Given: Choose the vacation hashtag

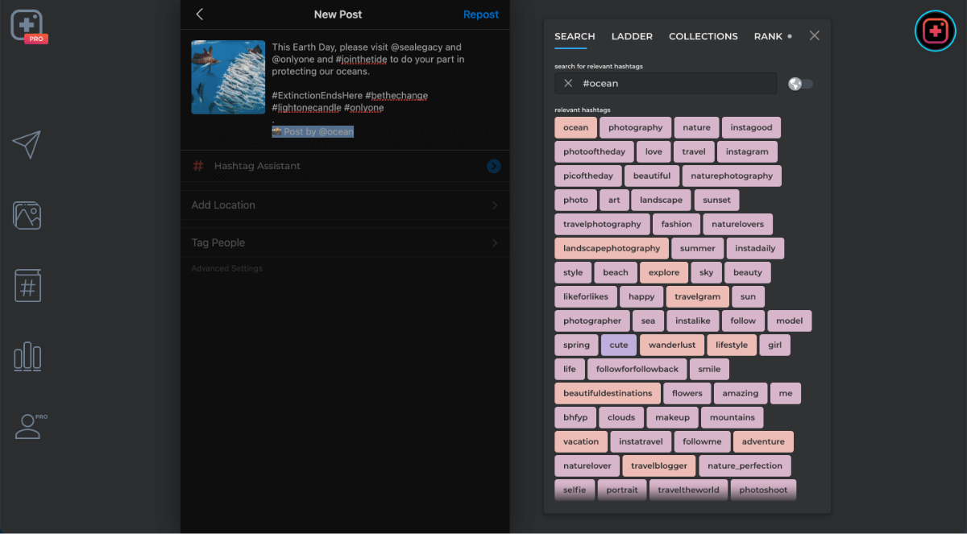Looking at the screenshot, I should click(580, 441).
